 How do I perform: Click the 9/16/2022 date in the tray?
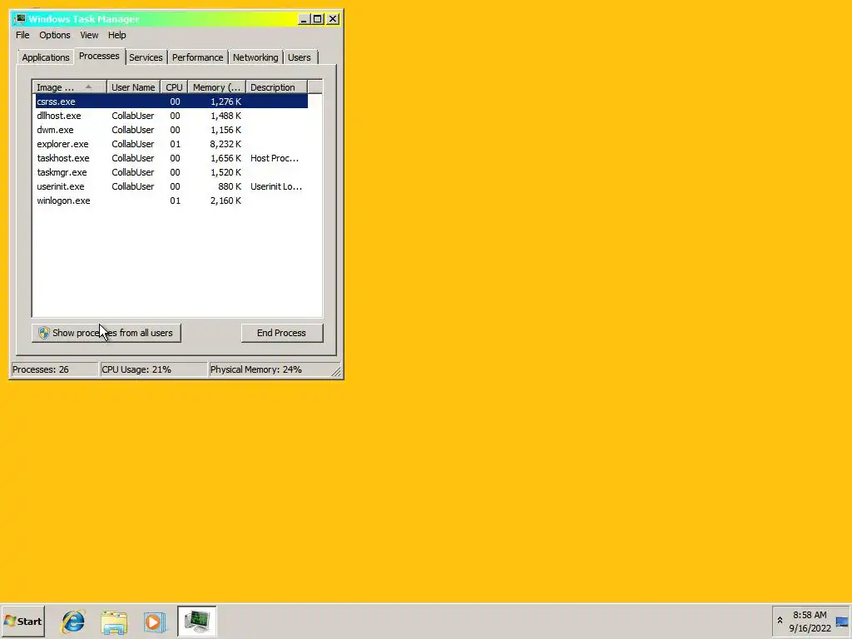point(810,629)
